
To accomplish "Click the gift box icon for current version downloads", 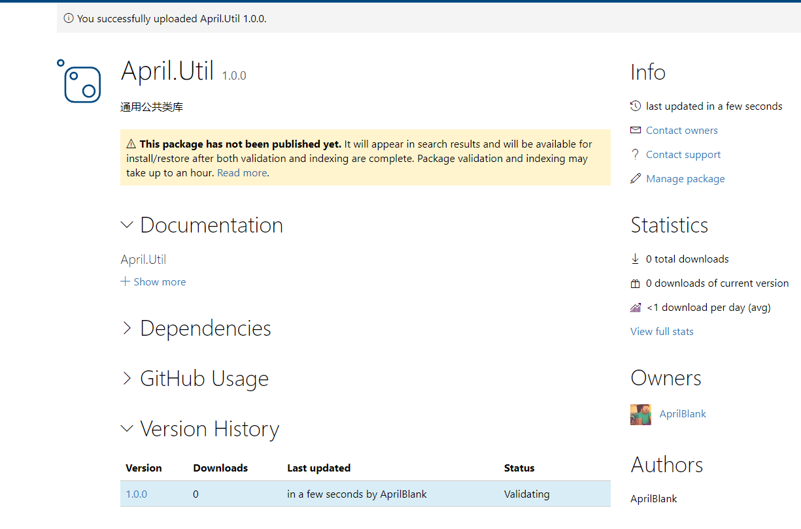I will tap(635, 283).
